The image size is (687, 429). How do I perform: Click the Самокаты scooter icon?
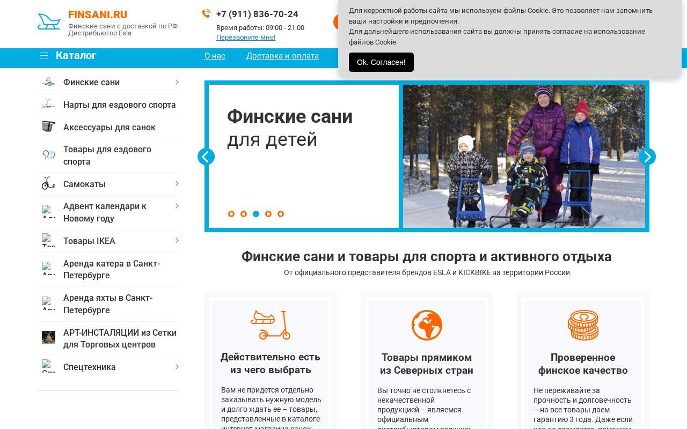coord(48,184)
